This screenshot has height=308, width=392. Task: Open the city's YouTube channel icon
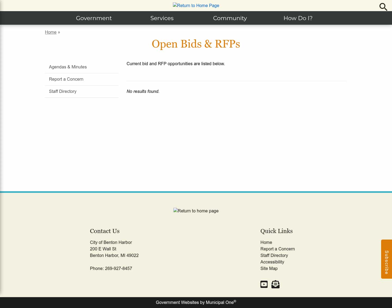(264, 284)
